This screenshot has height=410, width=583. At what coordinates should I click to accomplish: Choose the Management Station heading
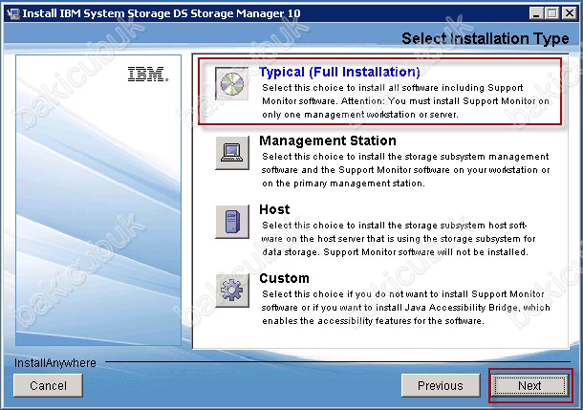pos(328,140)
